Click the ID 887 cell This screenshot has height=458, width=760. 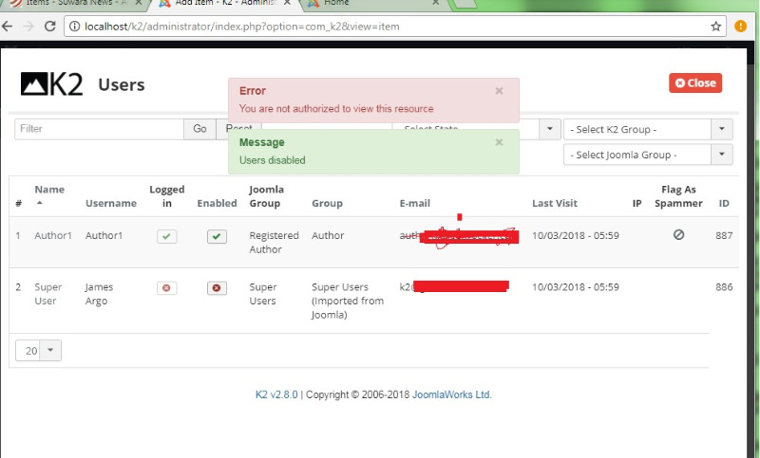point(724,235)
